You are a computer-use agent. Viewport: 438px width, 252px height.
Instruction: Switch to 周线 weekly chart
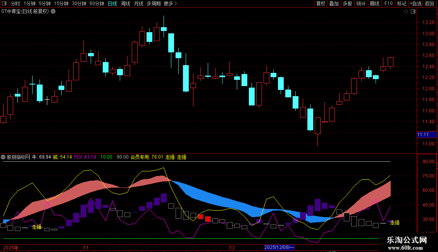click(126, 3)
